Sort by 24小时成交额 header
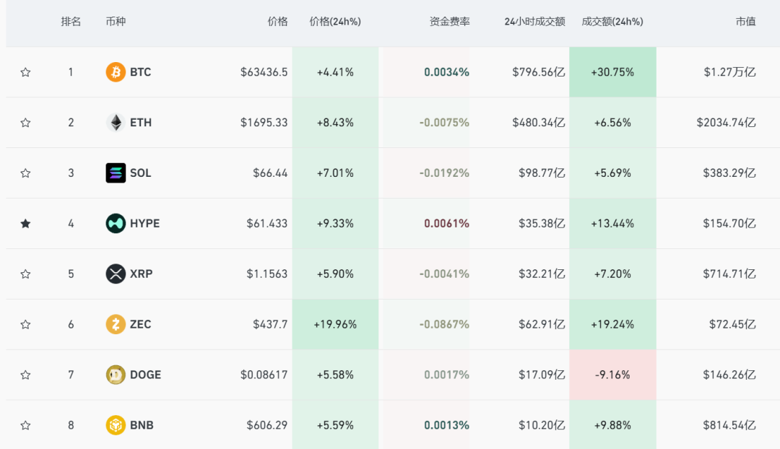780x449 pixels. coord(534,22)
